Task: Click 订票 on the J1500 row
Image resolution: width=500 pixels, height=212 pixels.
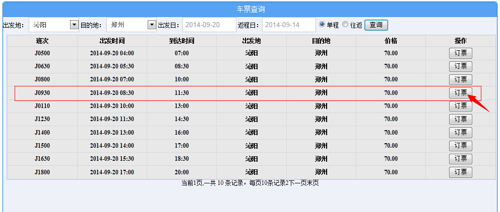Action: [460, 146]
